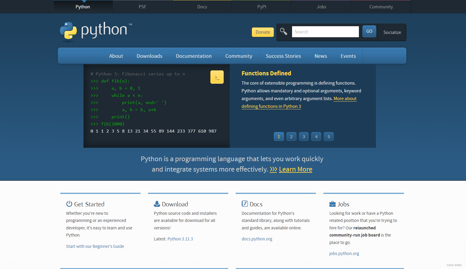Switch to the Python top tab

click(x=83, y=7)
